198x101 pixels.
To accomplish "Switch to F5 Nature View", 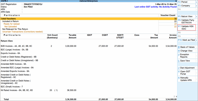I will (x=187, y=17).
